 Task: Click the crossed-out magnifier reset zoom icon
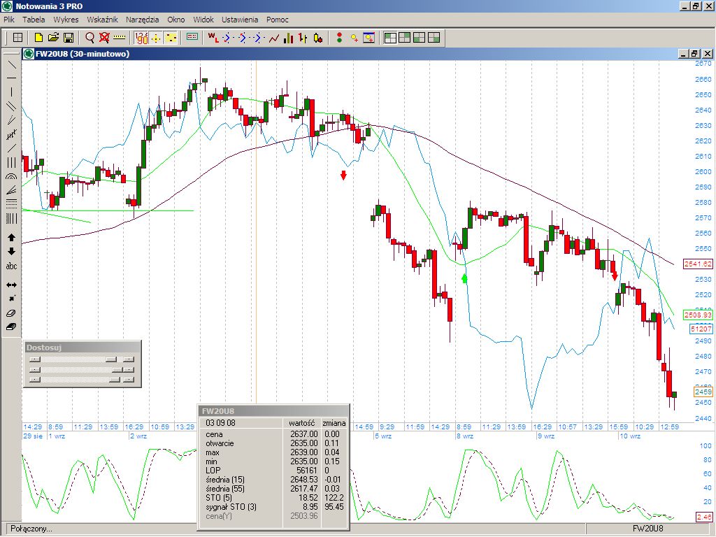coord(104,38)
